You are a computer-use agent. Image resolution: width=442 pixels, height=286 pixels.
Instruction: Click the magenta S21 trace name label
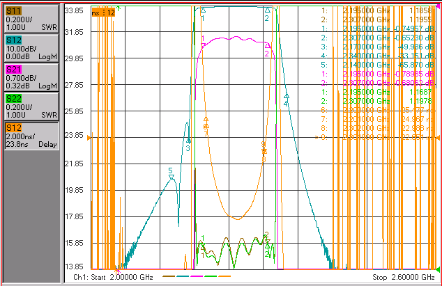13,70
